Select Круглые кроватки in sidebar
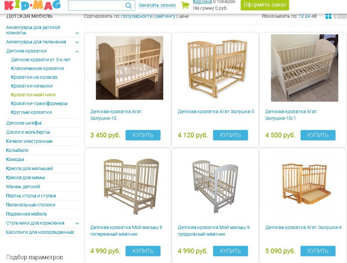Image resolution: width=347 pixels, height=263 pixels. (x=31, y=112)
